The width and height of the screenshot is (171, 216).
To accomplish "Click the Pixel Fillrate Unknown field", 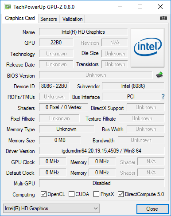I will point(59,118).
